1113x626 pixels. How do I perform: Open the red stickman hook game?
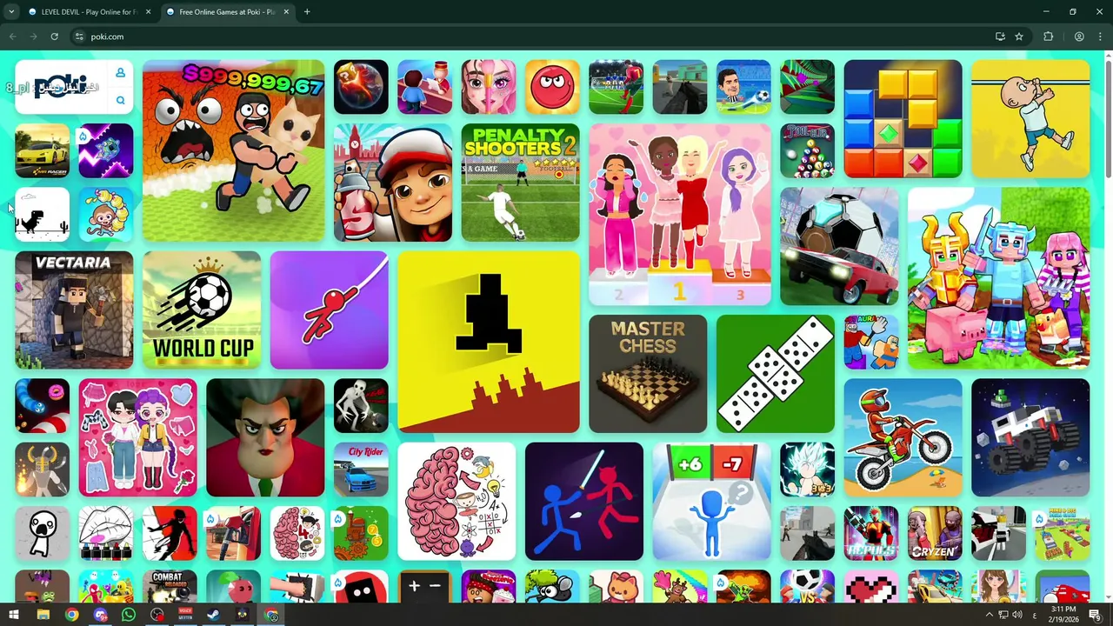(x=330, y=310)
